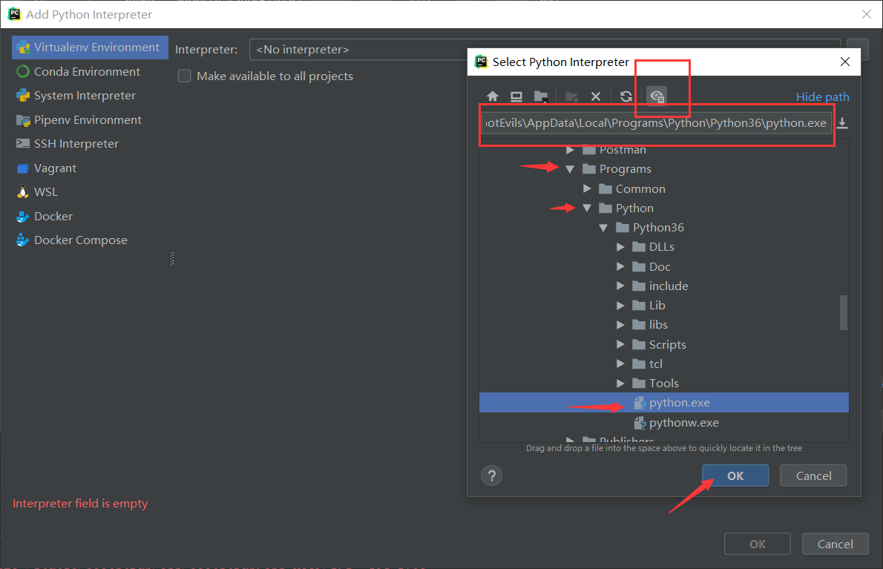Select the DLLs folder name
883x569 pixels.
click(x=661, y=247)
